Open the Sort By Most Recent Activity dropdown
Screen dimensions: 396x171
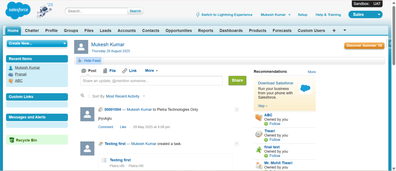click(x=125, y=96)
